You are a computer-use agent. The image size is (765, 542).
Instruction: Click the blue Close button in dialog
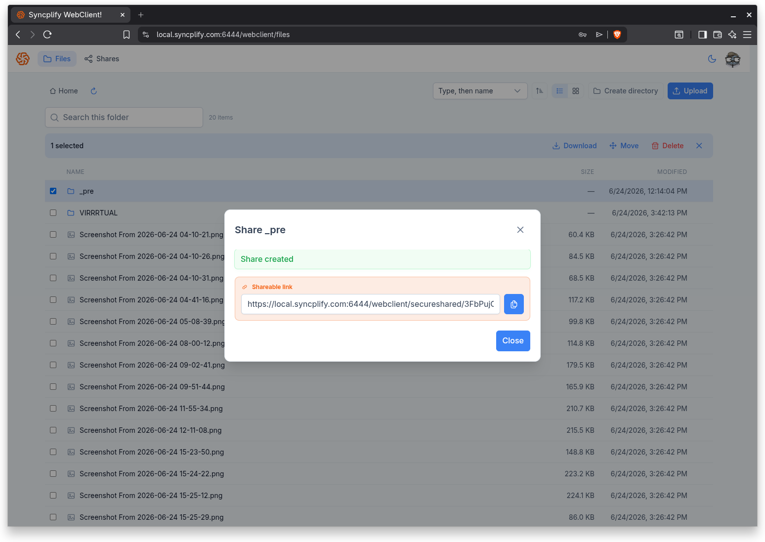pyautogui.click(x=513, y=341)
